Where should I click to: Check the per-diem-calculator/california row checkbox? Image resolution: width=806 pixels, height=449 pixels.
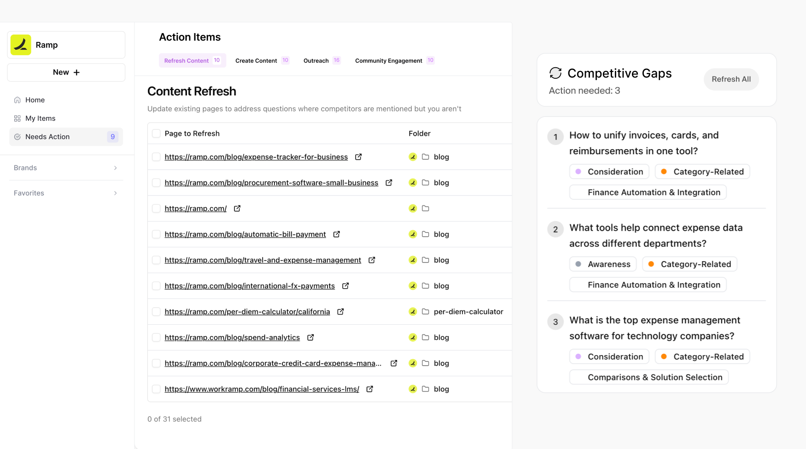pyautogui.click(x=156, y=312)
